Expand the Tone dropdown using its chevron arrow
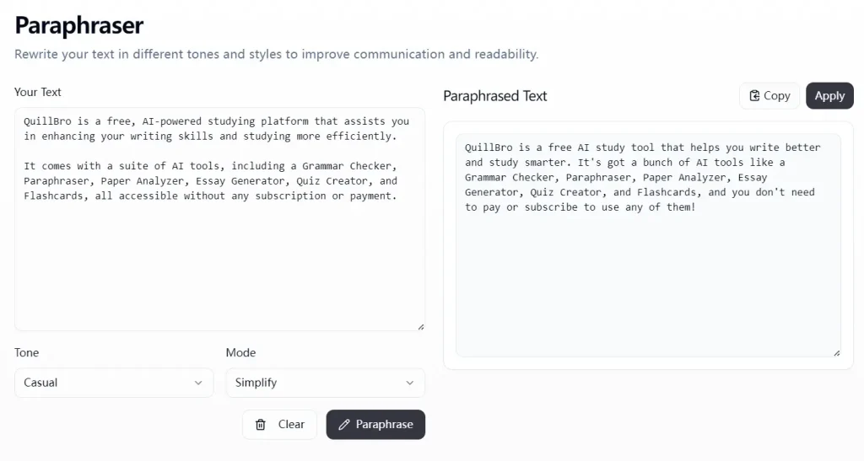864x461 pixels. click(198, 383)
